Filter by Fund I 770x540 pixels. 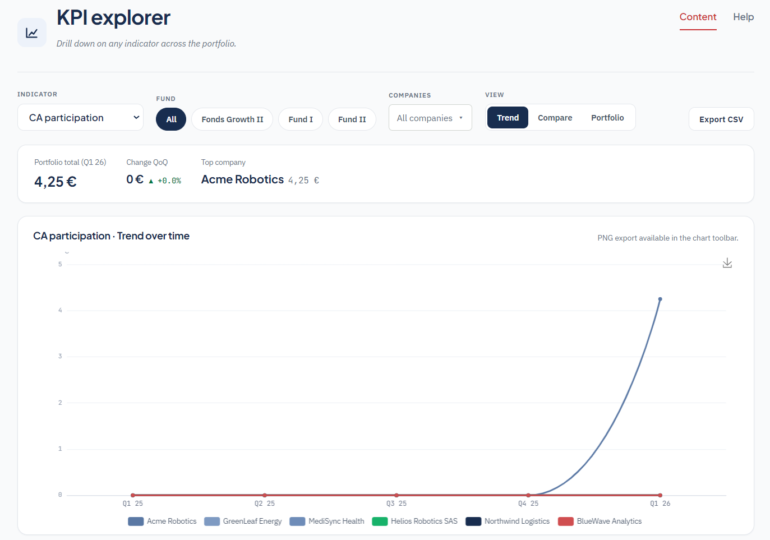(301, 119)
